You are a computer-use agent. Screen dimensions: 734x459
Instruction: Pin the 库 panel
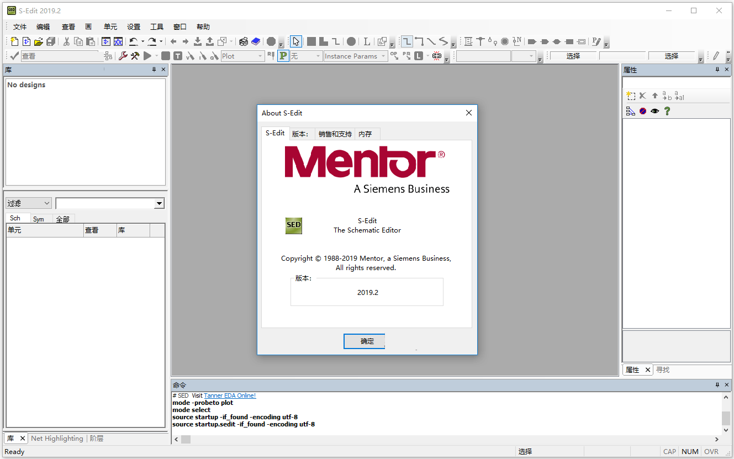pos(154,70)
